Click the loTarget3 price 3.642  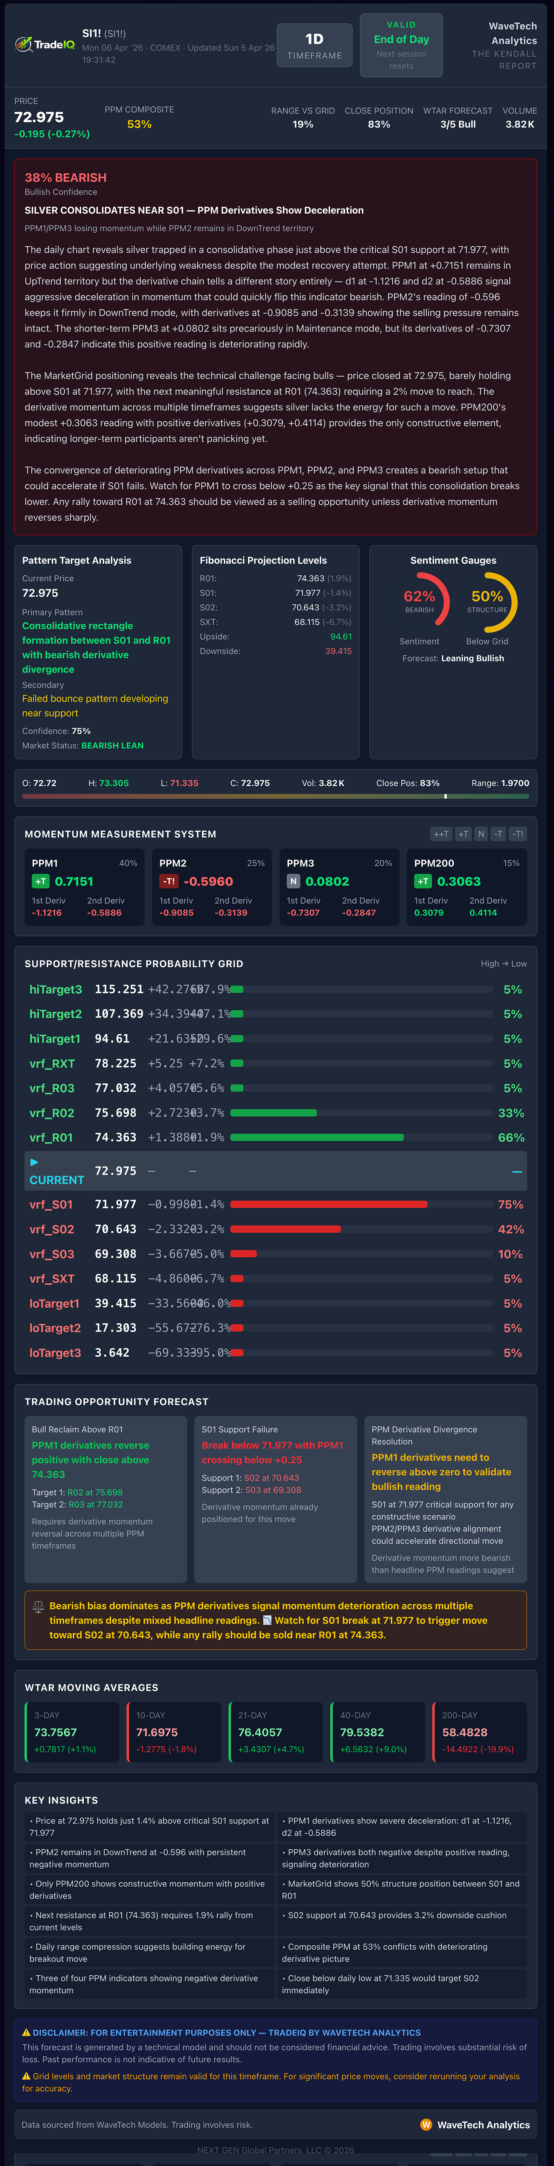point(112,1353)
